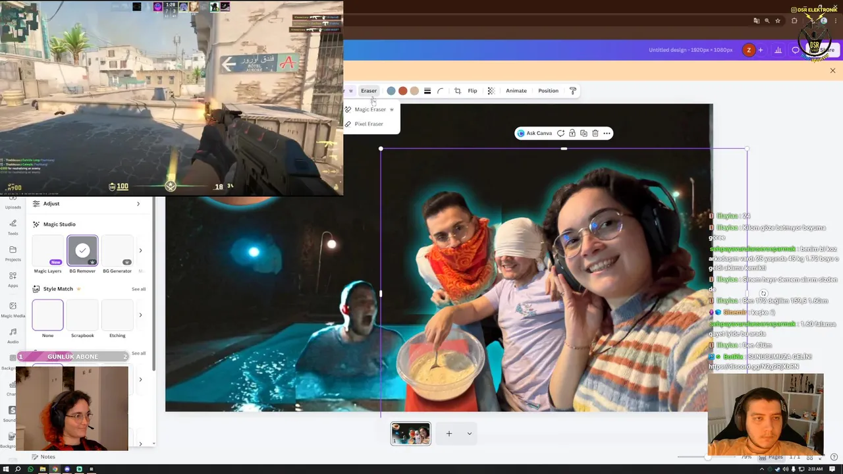Open the Windows Start button
This screenshot has width=843, height=474.
click(x=5, y=469)
